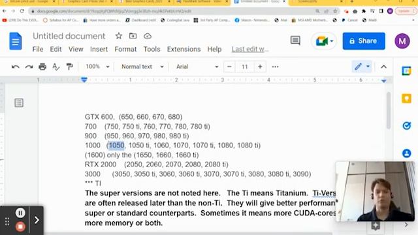Click the Chrome Update button

click(406, 11)
